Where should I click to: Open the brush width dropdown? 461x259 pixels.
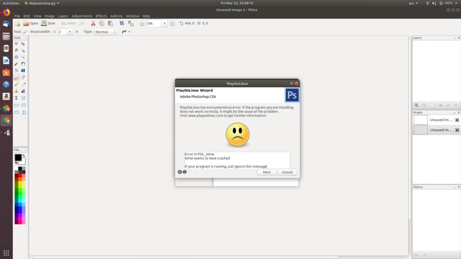click(70, 32)
